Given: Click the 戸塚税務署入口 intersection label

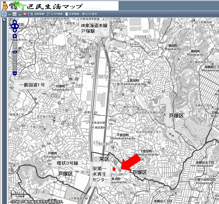Looking at the screenshot, I should pos(143,37).
